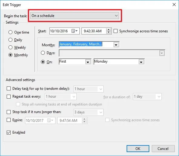
Task: Click the start time down spinner arrow
Action: (x=108, y=32)
